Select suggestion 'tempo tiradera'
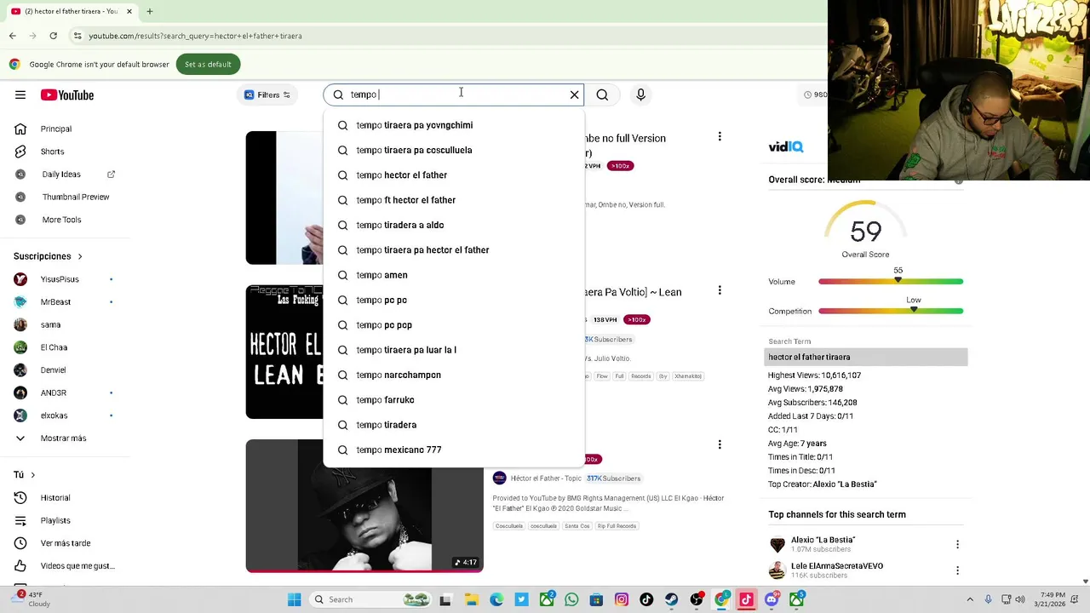 pos(454,425)
